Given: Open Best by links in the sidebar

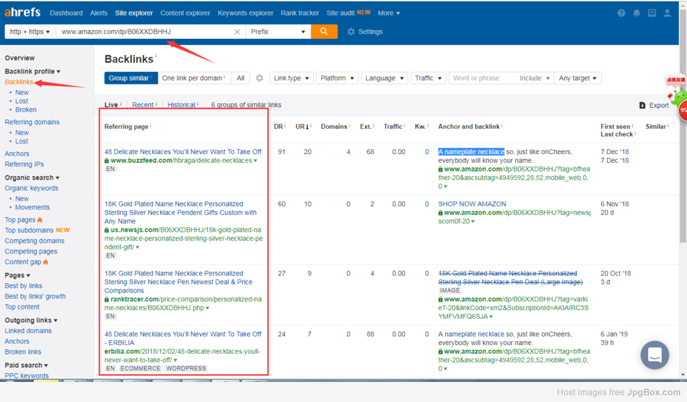Looking at the screenshot, I should coord(23,285).
